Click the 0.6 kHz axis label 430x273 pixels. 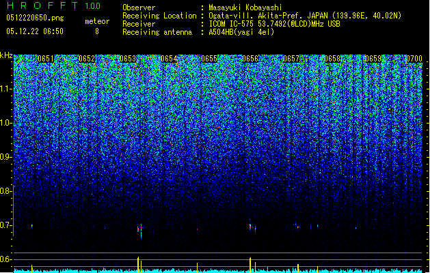tap(6, 259)
